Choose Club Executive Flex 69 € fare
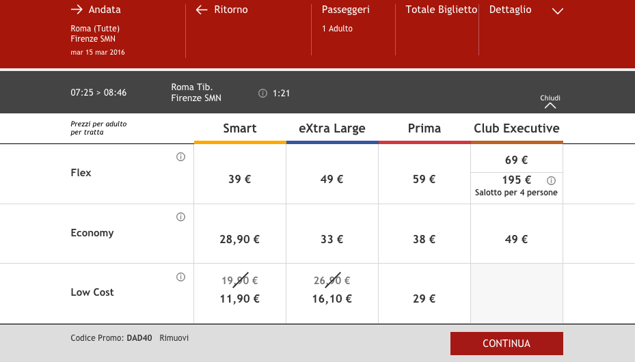This screenshot has width=635, height=362. (x=516, y=161)
